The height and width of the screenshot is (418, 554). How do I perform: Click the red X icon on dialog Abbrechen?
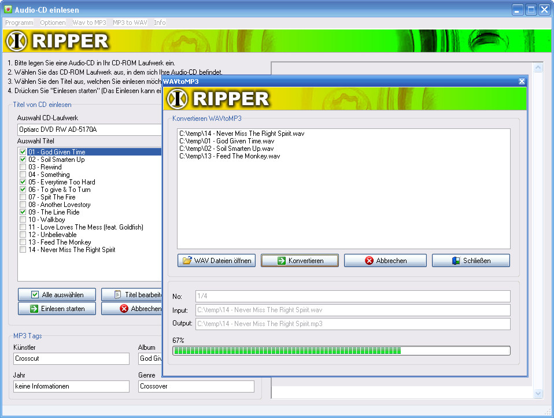click(369, 261)
